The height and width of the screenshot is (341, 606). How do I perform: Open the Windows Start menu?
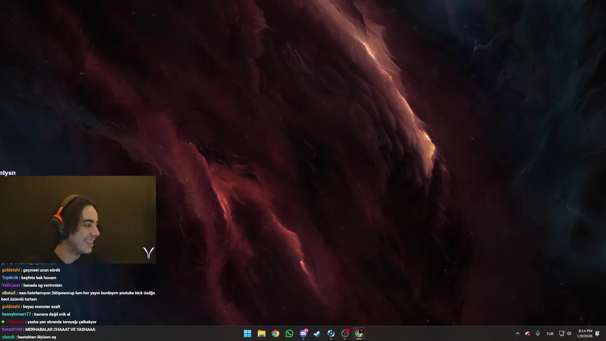coord(248,333)
